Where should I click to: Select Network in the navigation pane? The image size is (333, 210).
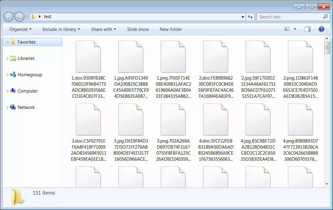click(26, 107)
